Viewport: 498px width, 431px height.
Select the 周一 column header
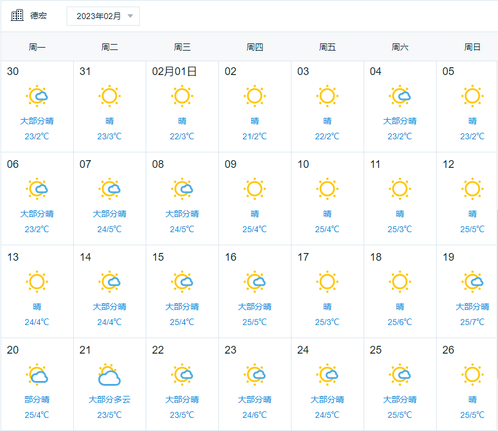point(37,47)
